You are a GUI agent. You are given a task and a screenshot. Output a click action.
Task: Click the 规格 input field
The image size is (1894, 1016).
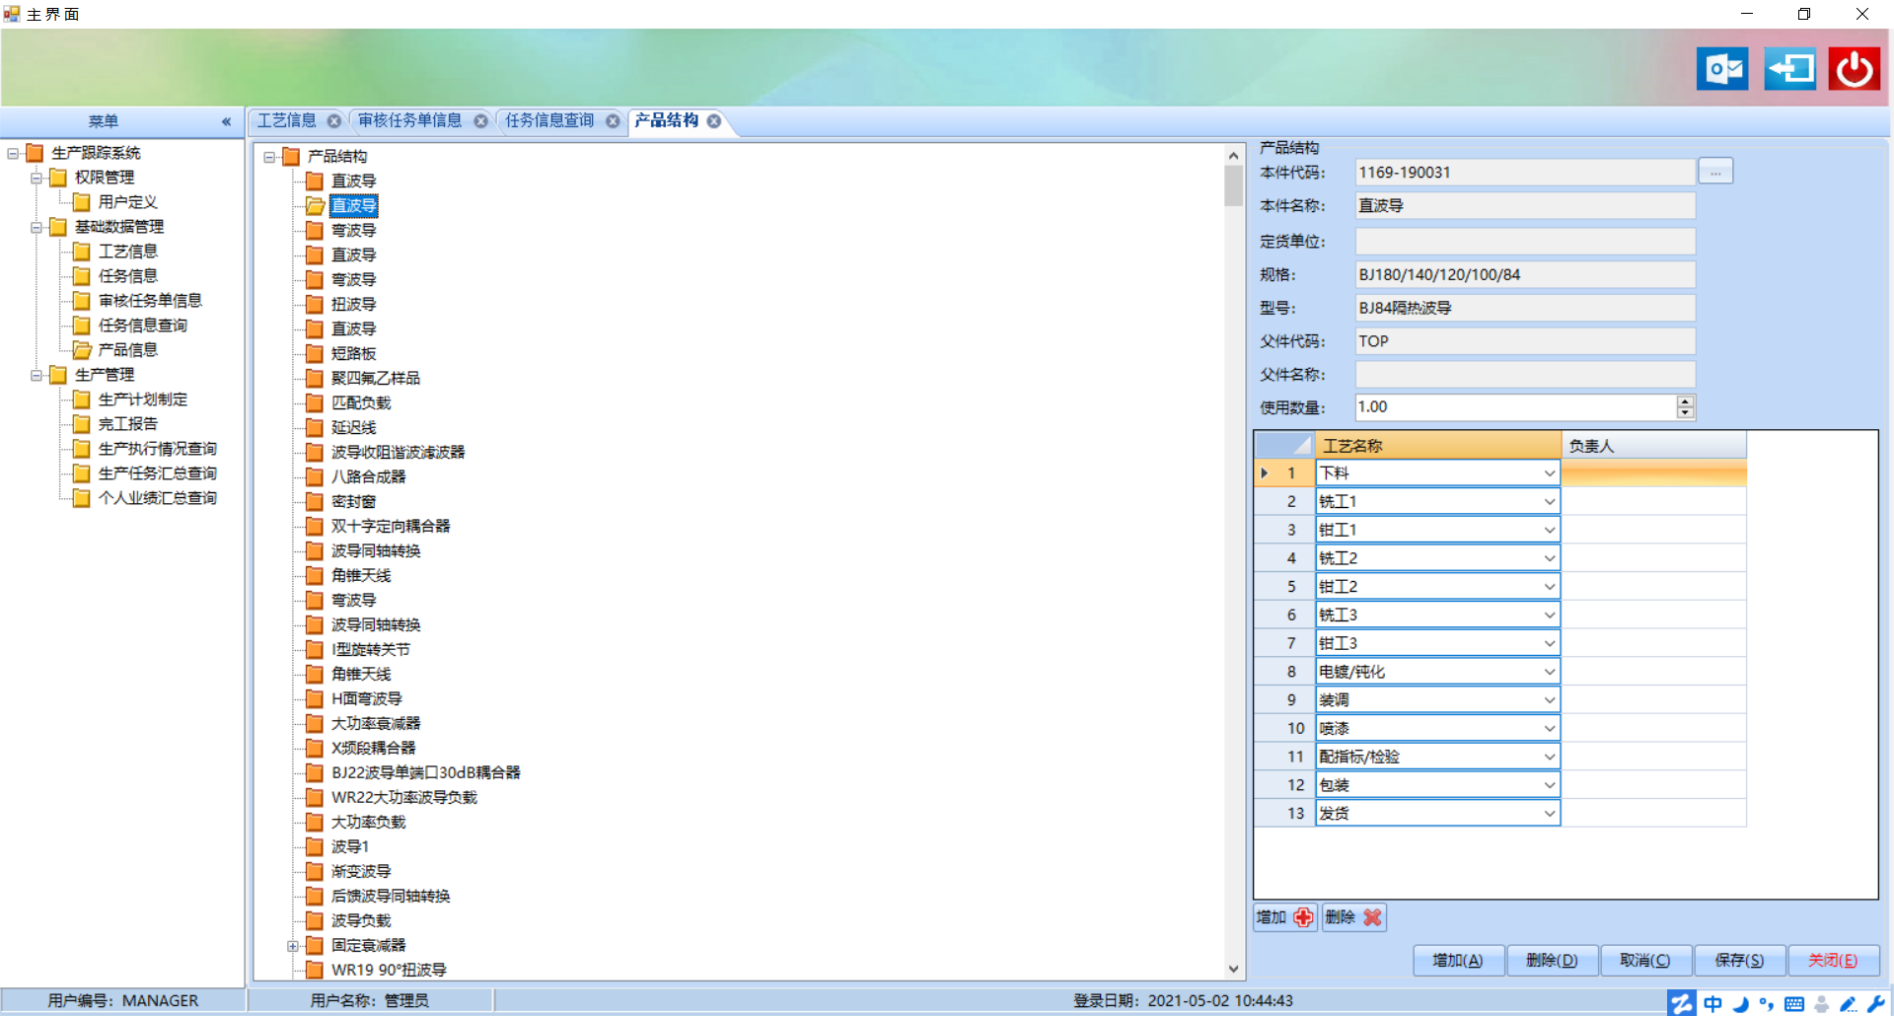1525,274
